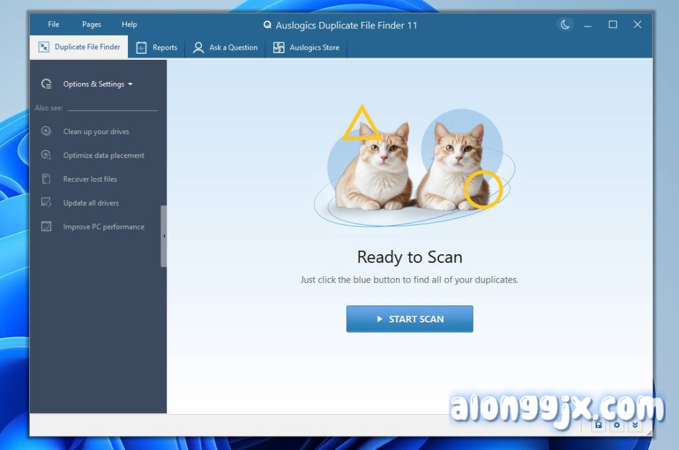Click the Optimize data placement icon
This screenshot has width=679, height=450.
point(46,155)
